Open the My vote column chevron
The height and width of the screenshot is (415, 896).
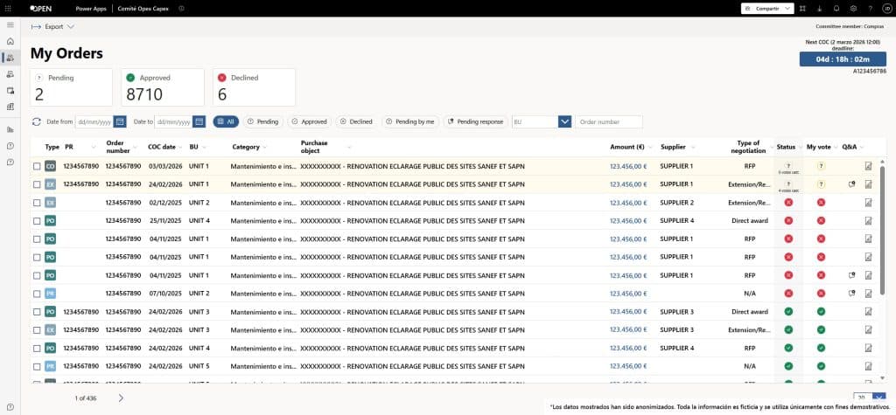tap(836, 148)
